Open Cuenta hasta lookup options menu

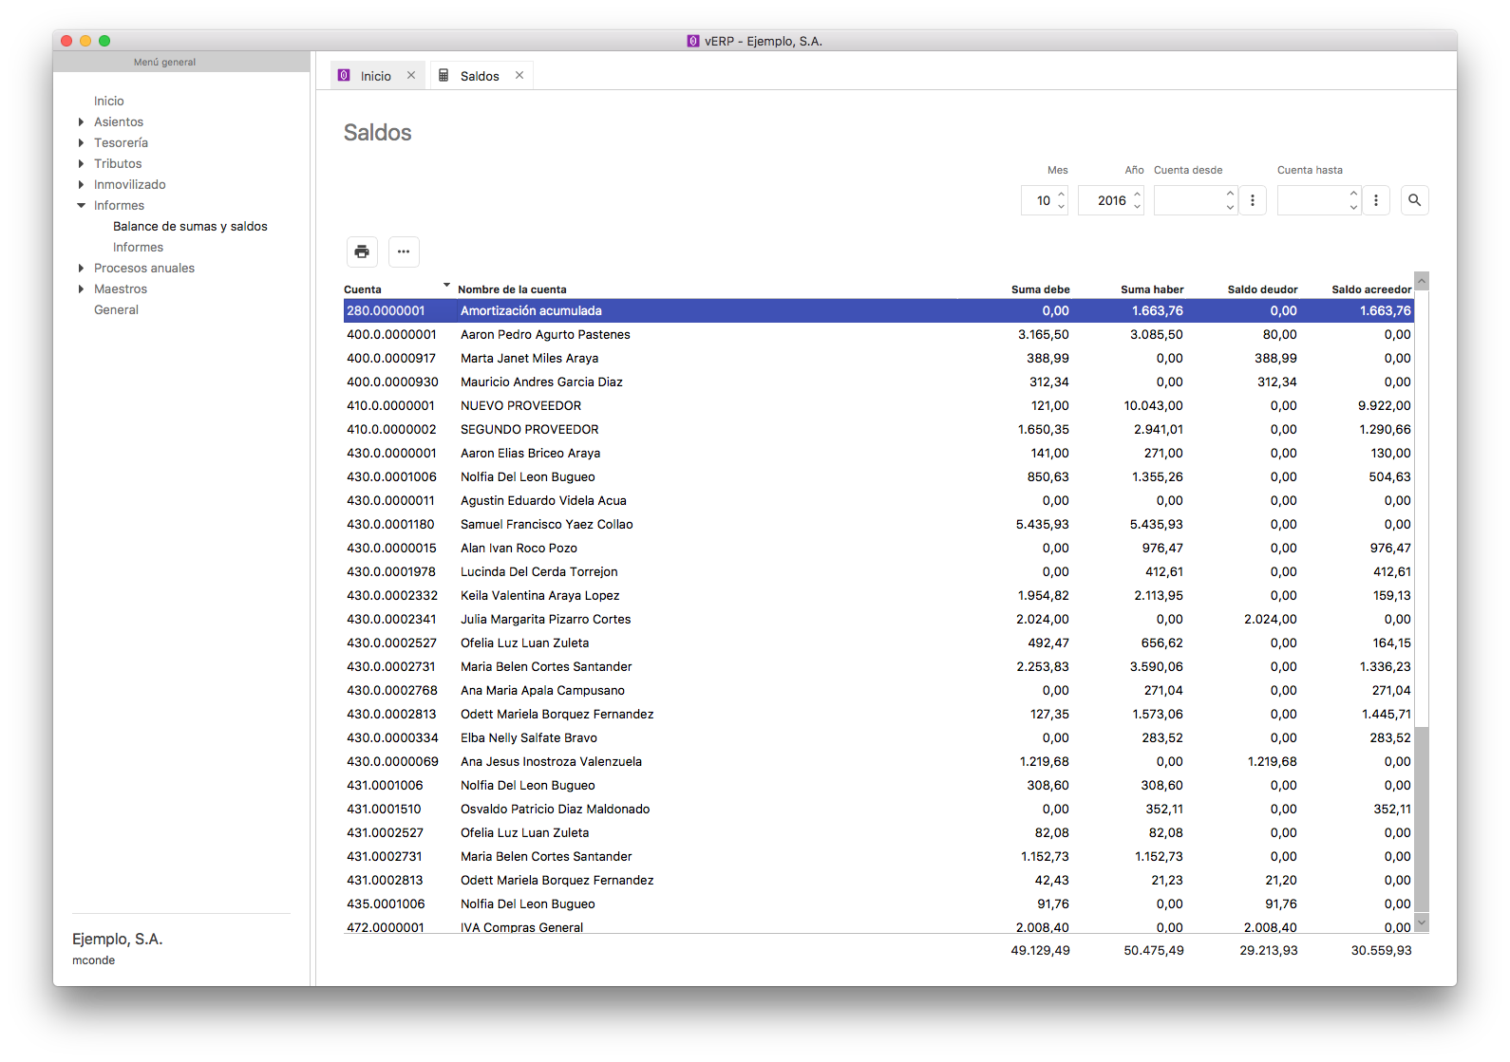(1376, 200)
